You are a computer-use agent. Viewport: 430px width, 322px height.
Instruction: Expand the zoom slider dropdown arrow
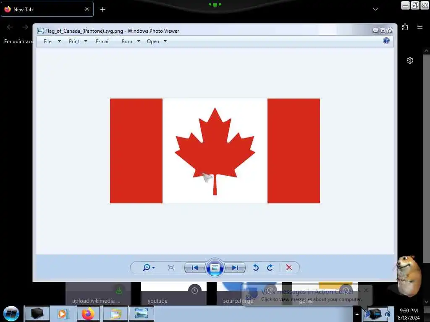click(153, 268)
